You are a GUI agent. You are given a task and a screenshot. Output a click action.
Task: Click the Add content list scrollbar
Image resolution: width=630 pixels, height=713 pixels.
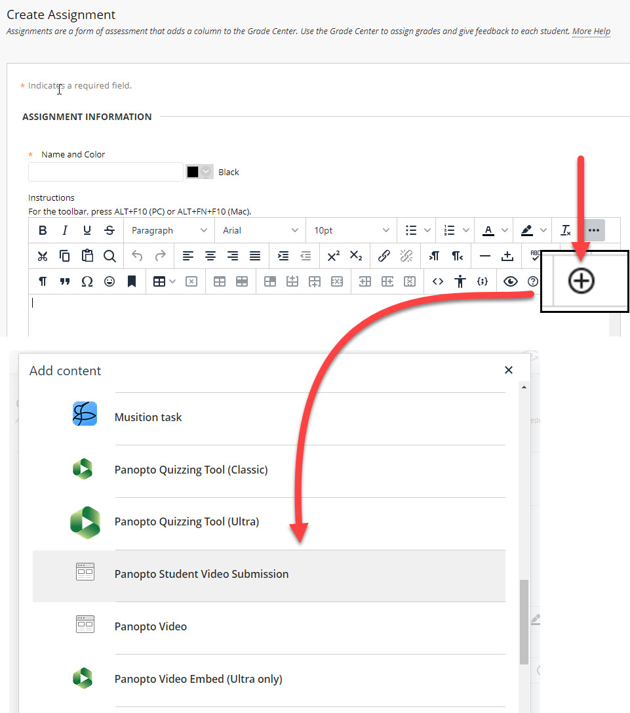click(x=524, y=622)
